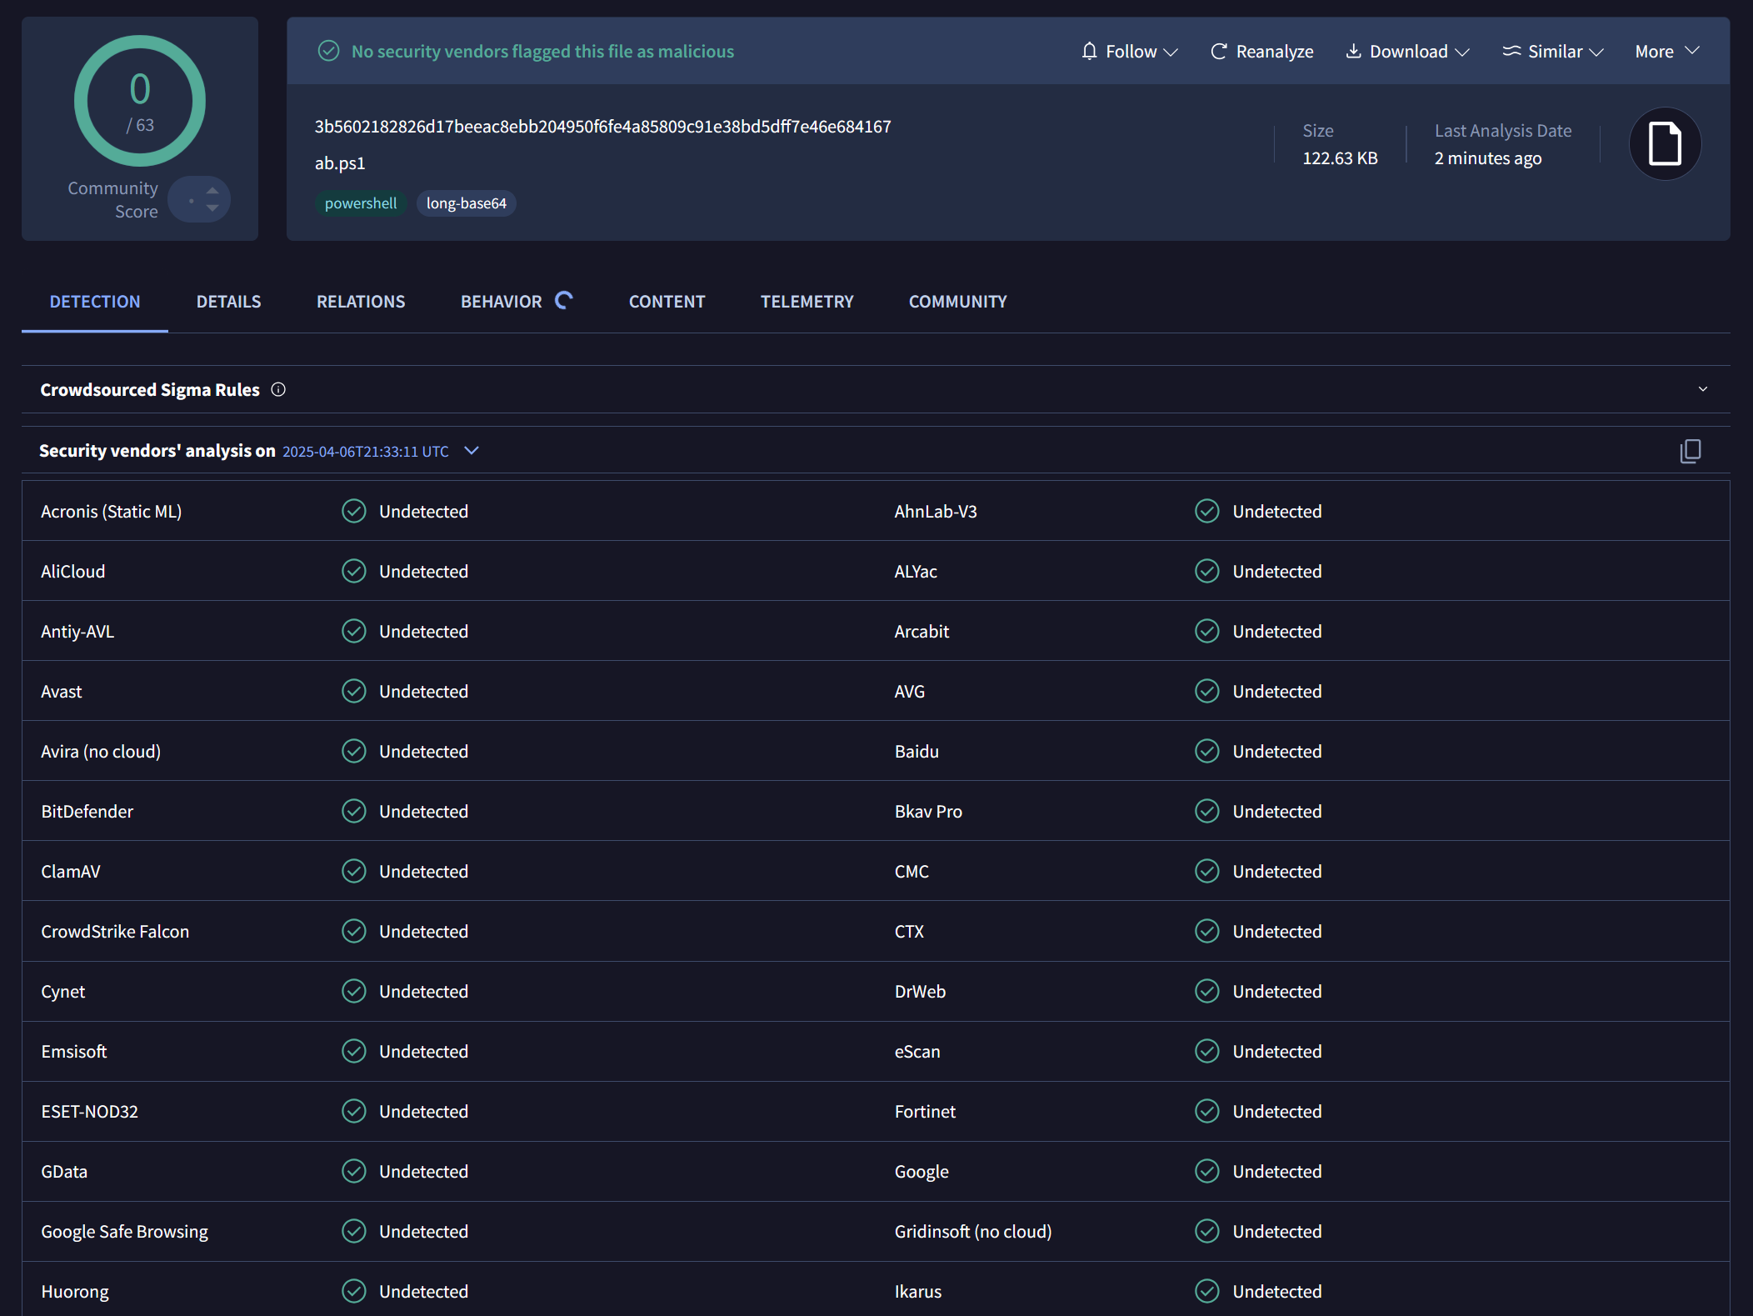Click the detection score ring
Screen dimensions: 1753x1316
pyautogui.click(x=139, y=100)
